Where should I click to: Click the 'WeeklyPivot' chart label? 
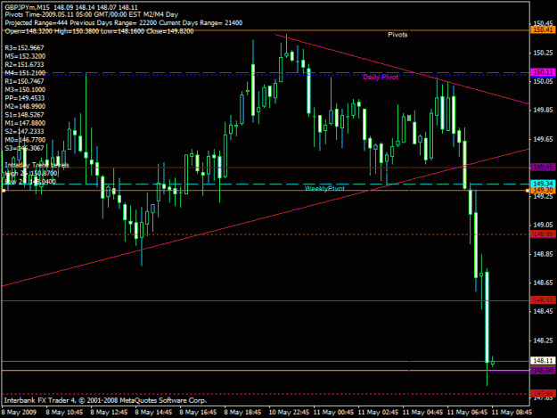click(324, 188)
